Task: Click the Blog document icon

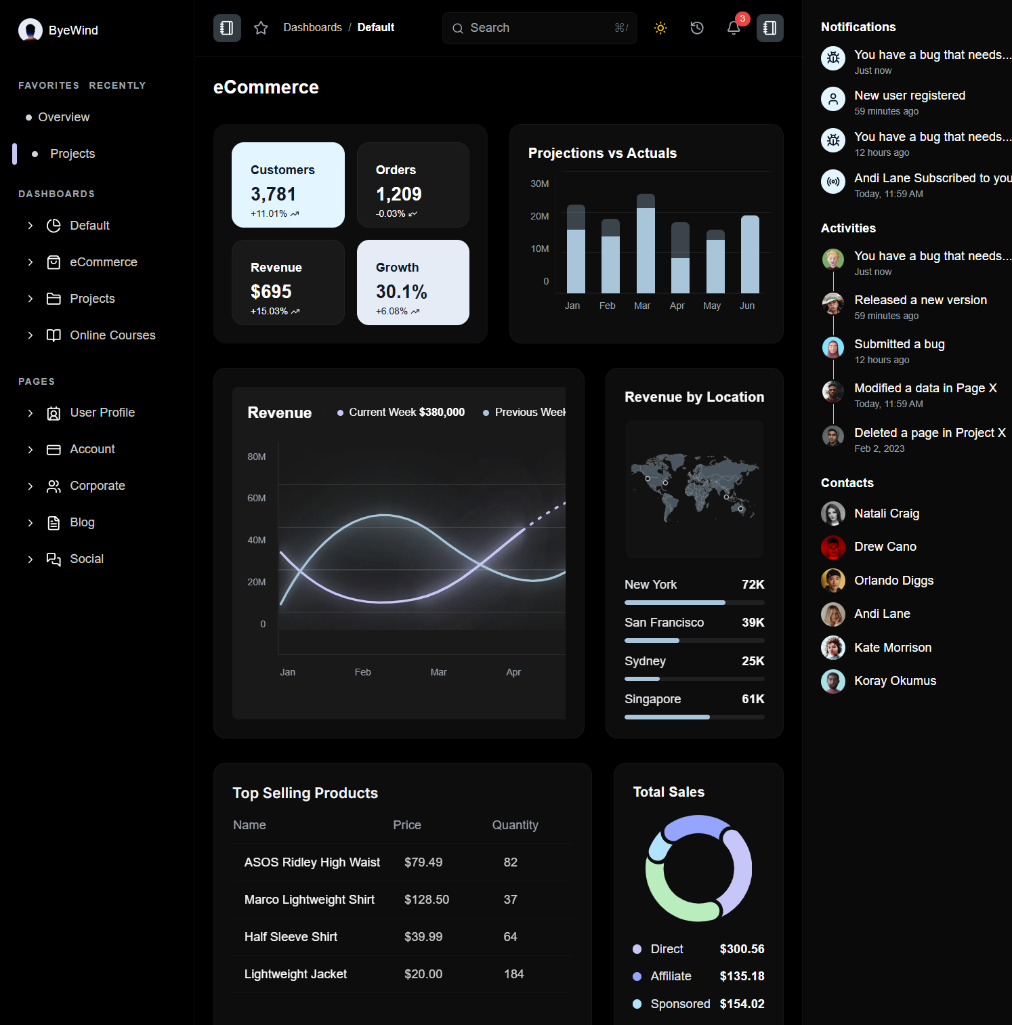Action: 54,523
